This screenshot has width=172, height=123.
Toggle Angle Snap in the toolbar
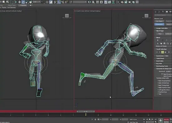coord(59,2)
